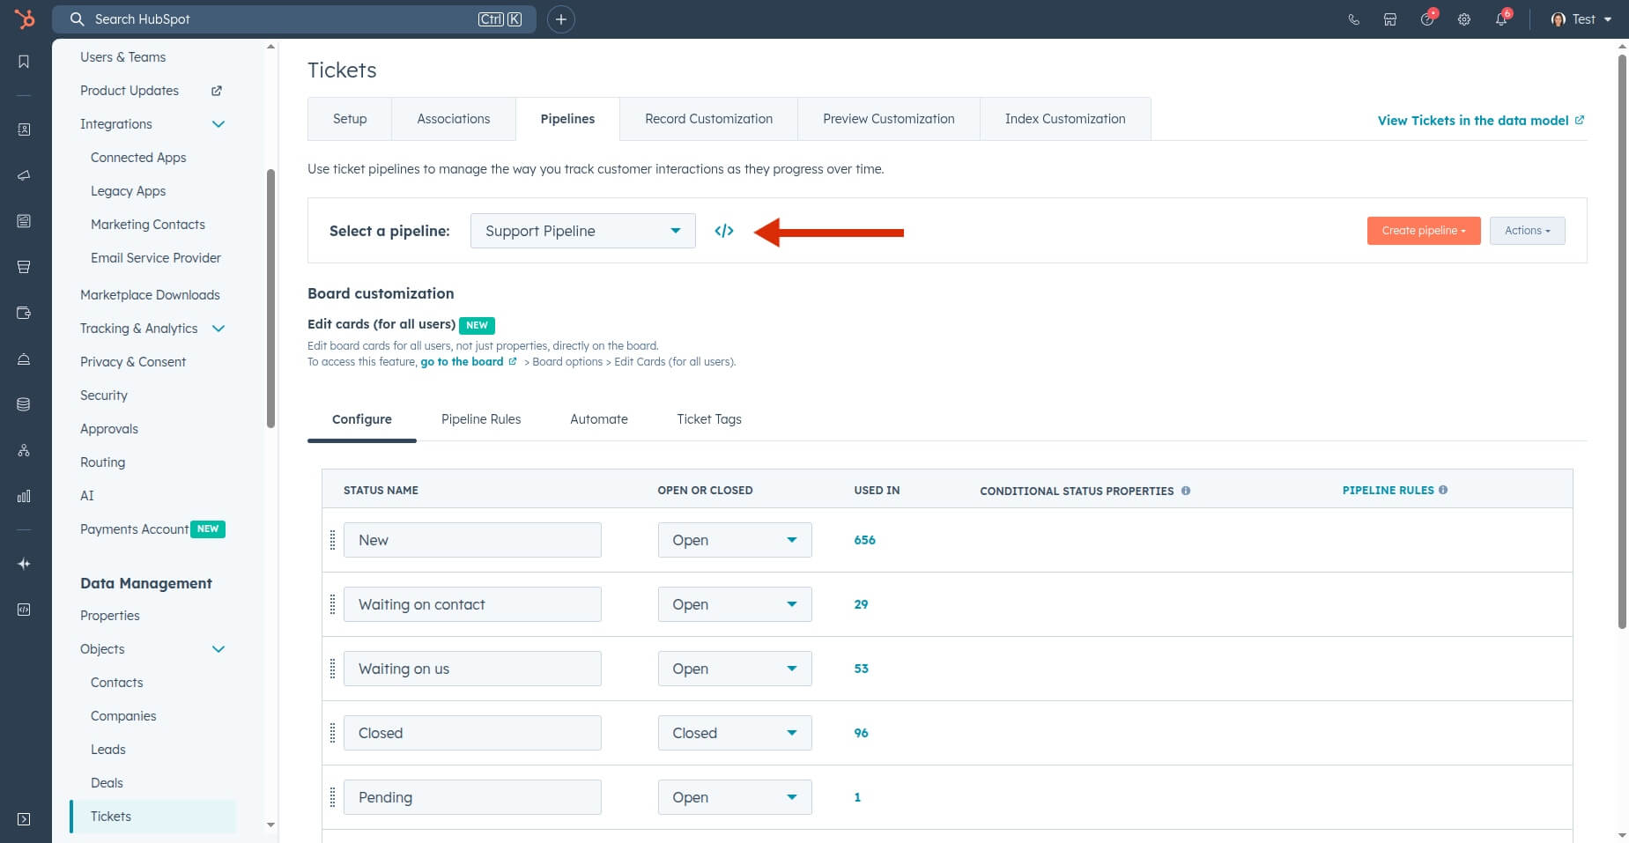Collapse the Integrations section chevron
The height and width of the screenshot is (843, 1629).
click(x=218, y=124)
